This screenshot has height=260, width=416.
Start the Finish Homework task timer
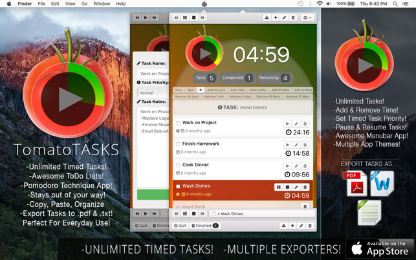coord(287,145)
